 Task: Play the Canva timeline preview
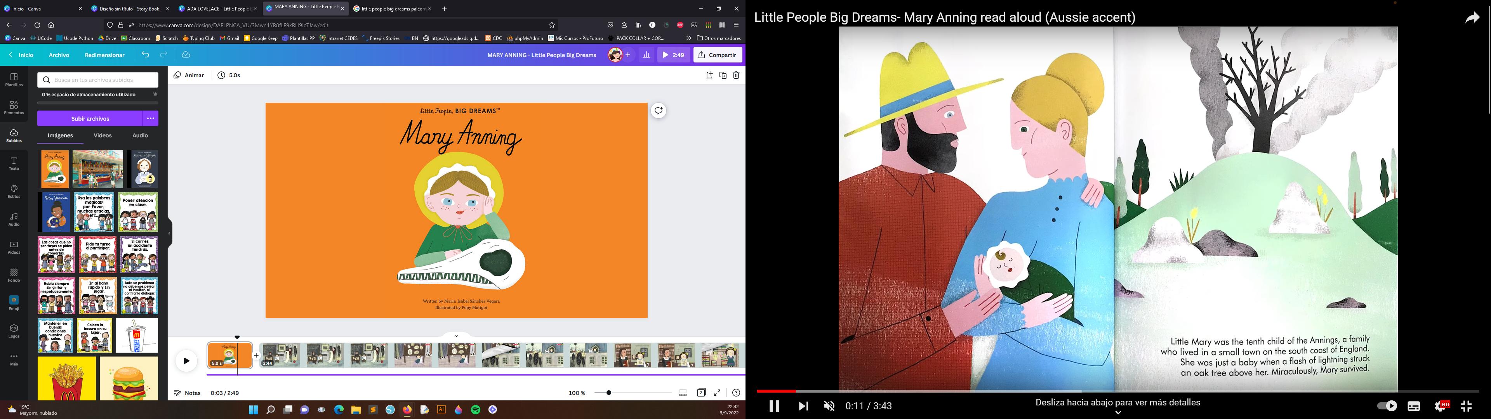click(x=186, y=361)
